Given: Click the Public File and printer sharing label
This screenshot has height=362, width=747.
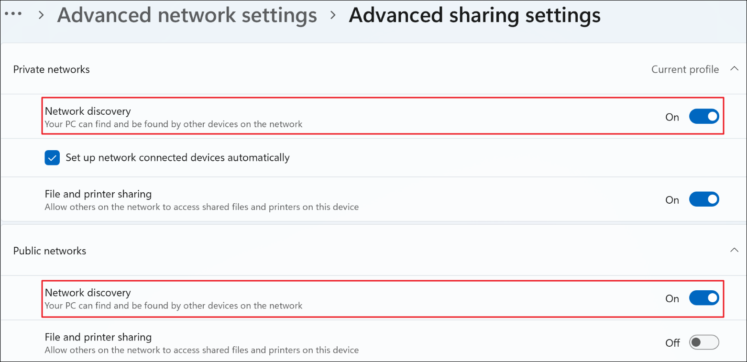Looking at the screenshot, I should pos(98,337).
